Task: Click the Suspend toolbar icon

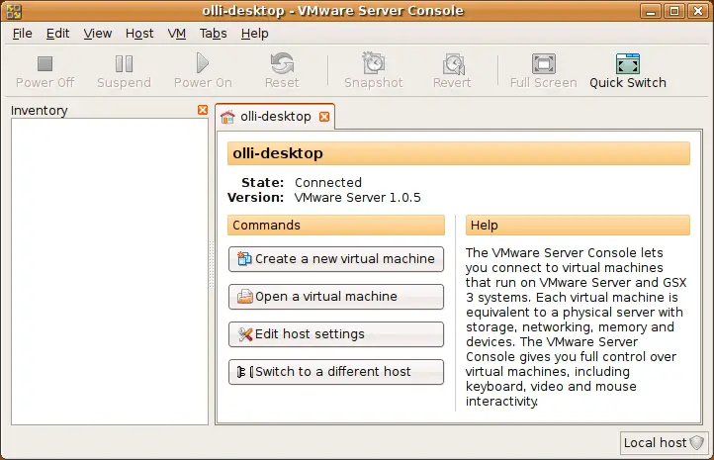Action: 124,63
